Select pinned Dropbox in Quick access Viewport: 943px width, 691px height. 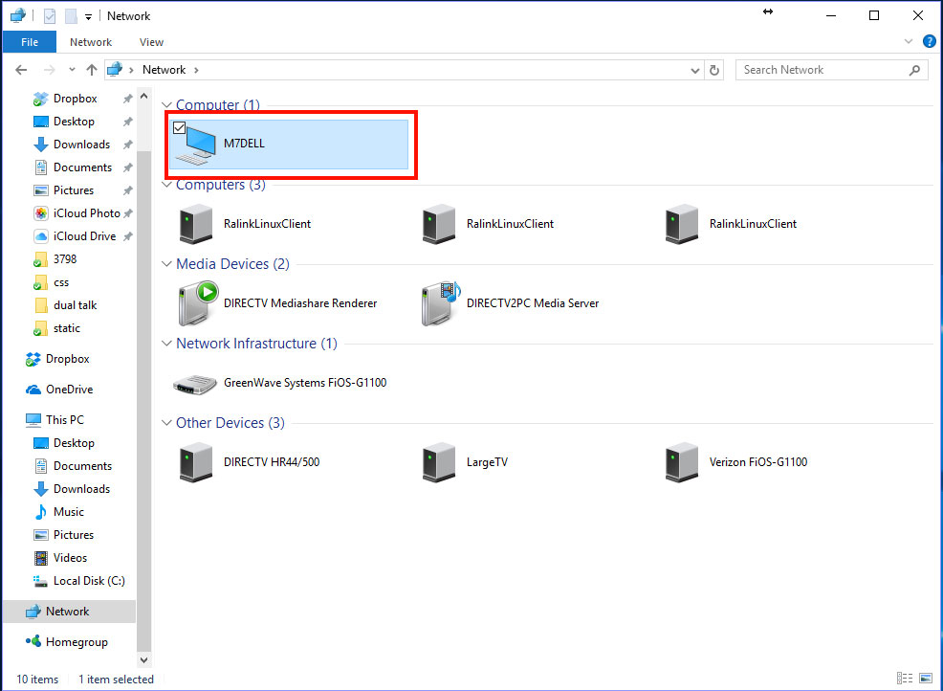coord(75,99)
